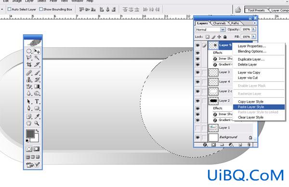Expand the Fill percentage arrow
Viewport: 289px width, 187px height.
(x=254, y=37)
